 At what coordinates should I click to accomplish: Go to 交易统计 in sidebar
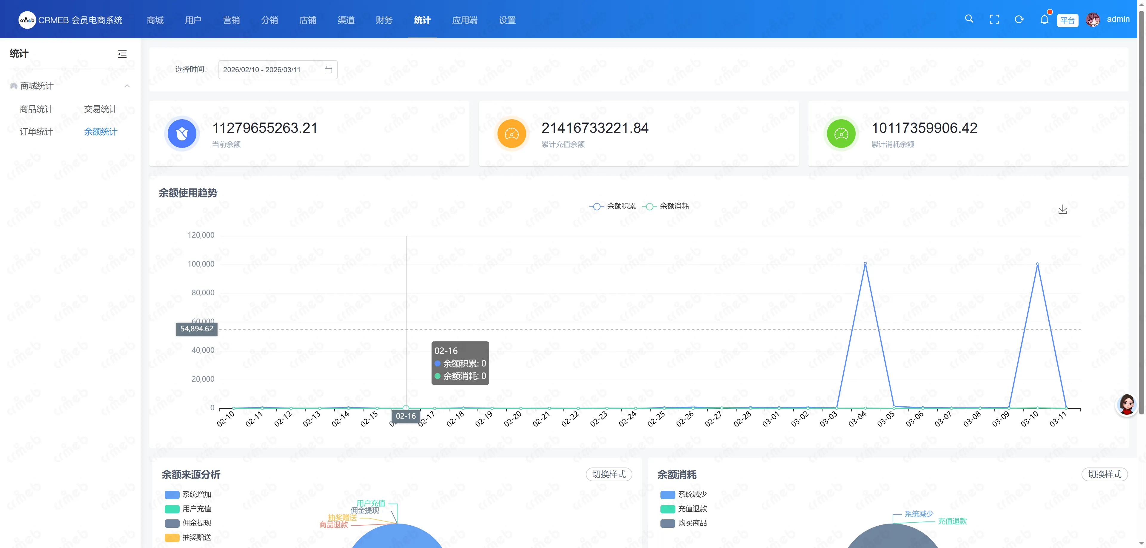tap(101, 109)
